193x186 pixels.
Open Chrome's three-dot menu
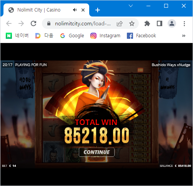pyautogui.click(x=184, y=23)
